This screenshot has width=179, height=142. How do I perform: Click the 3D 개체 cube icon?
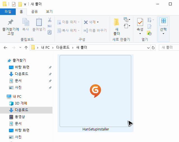pyautogui.click(x=11, y=103)
